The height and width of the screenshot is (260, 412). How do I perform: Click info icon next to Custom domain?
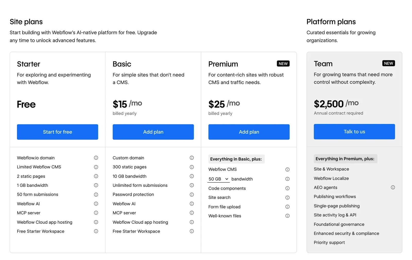point(192,158)
